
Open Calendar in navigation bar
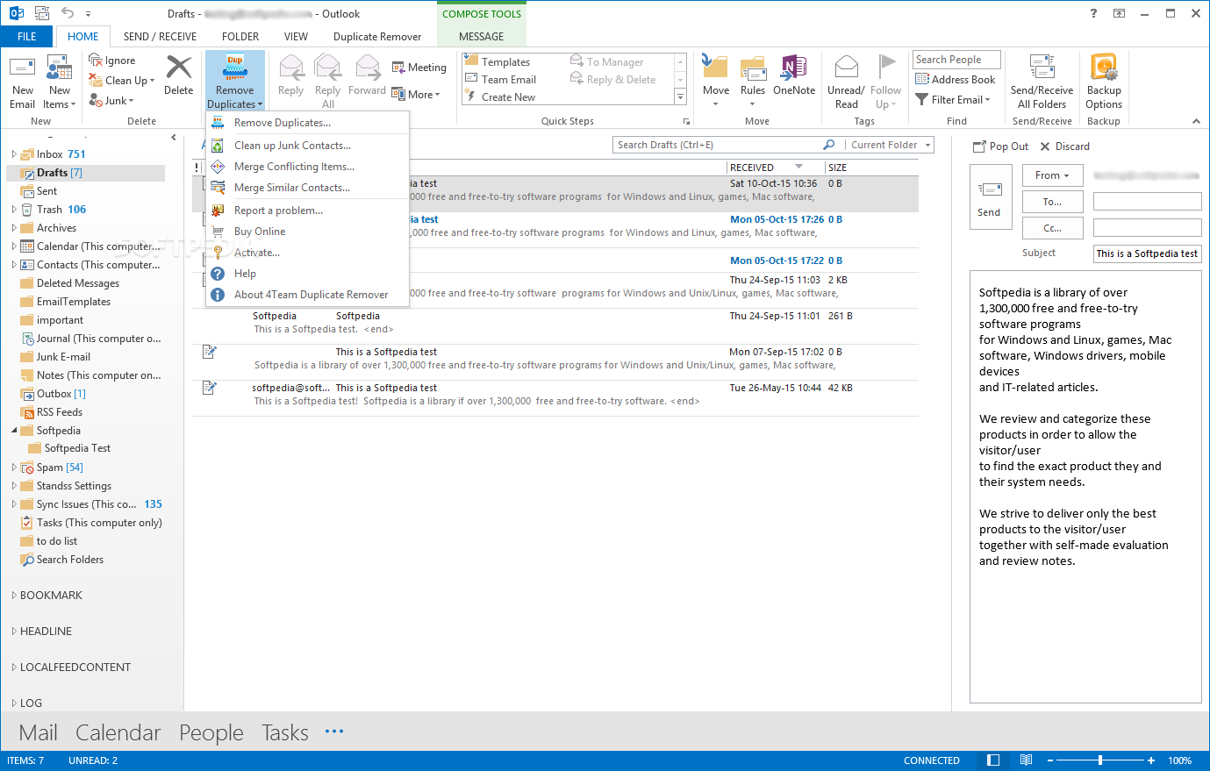118,732
